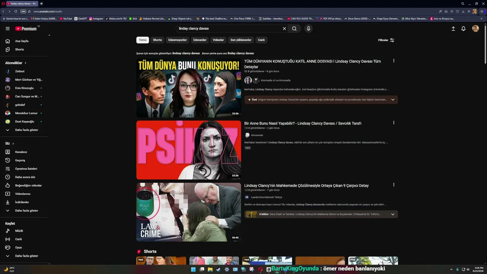The image size is (487, 274).
Task: Open Law&Crime Network Türkçe channel
Action: click(266, 197)
